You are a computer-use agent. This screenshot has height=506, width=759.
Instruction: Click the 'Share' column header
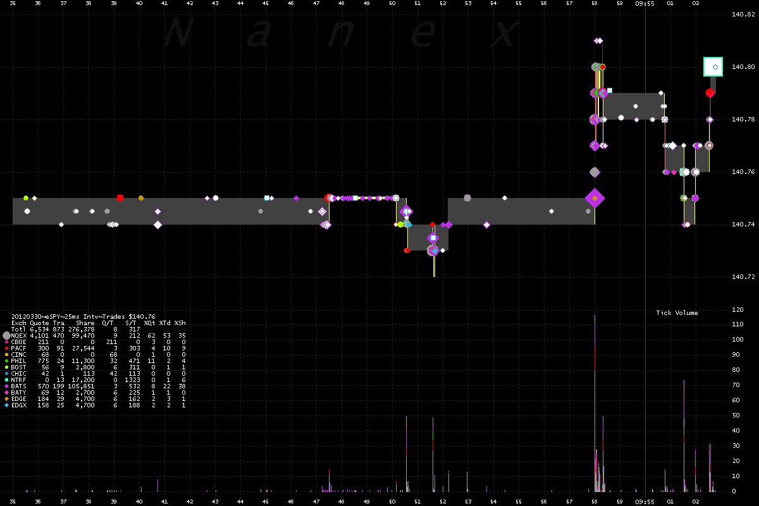tap(85, 323)
